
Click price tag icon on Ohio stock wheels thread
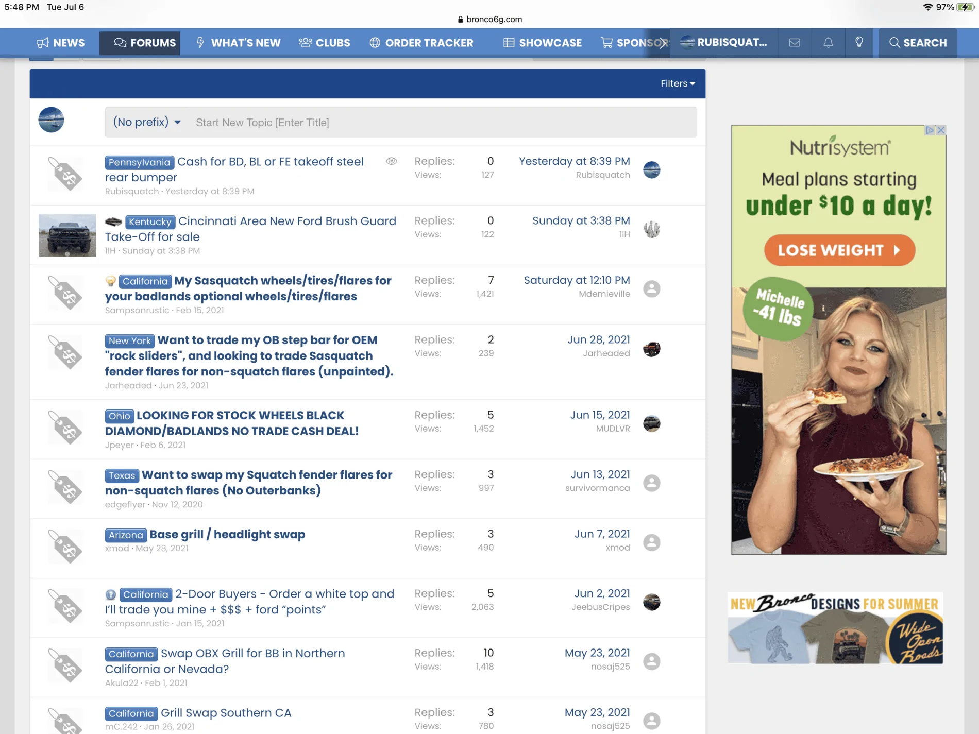point(65,428)
